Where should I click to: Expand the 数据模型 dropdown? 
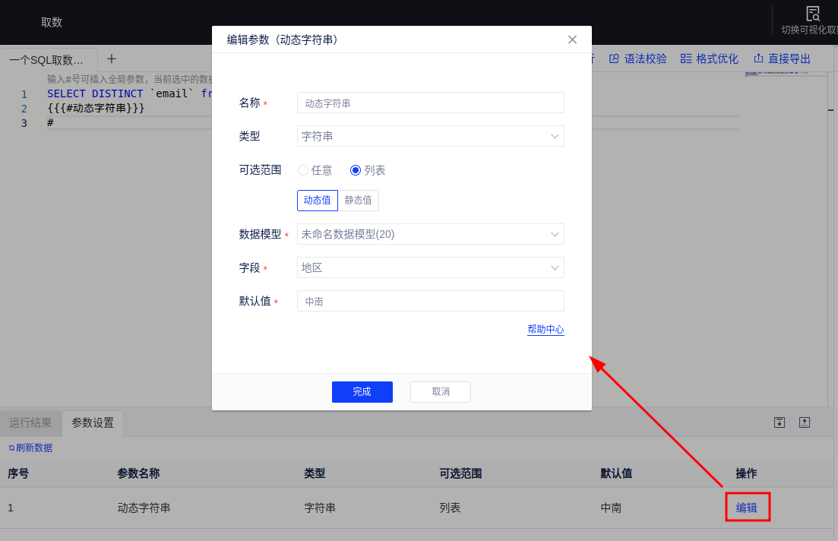pyautogui.click(x=430, y=234)
